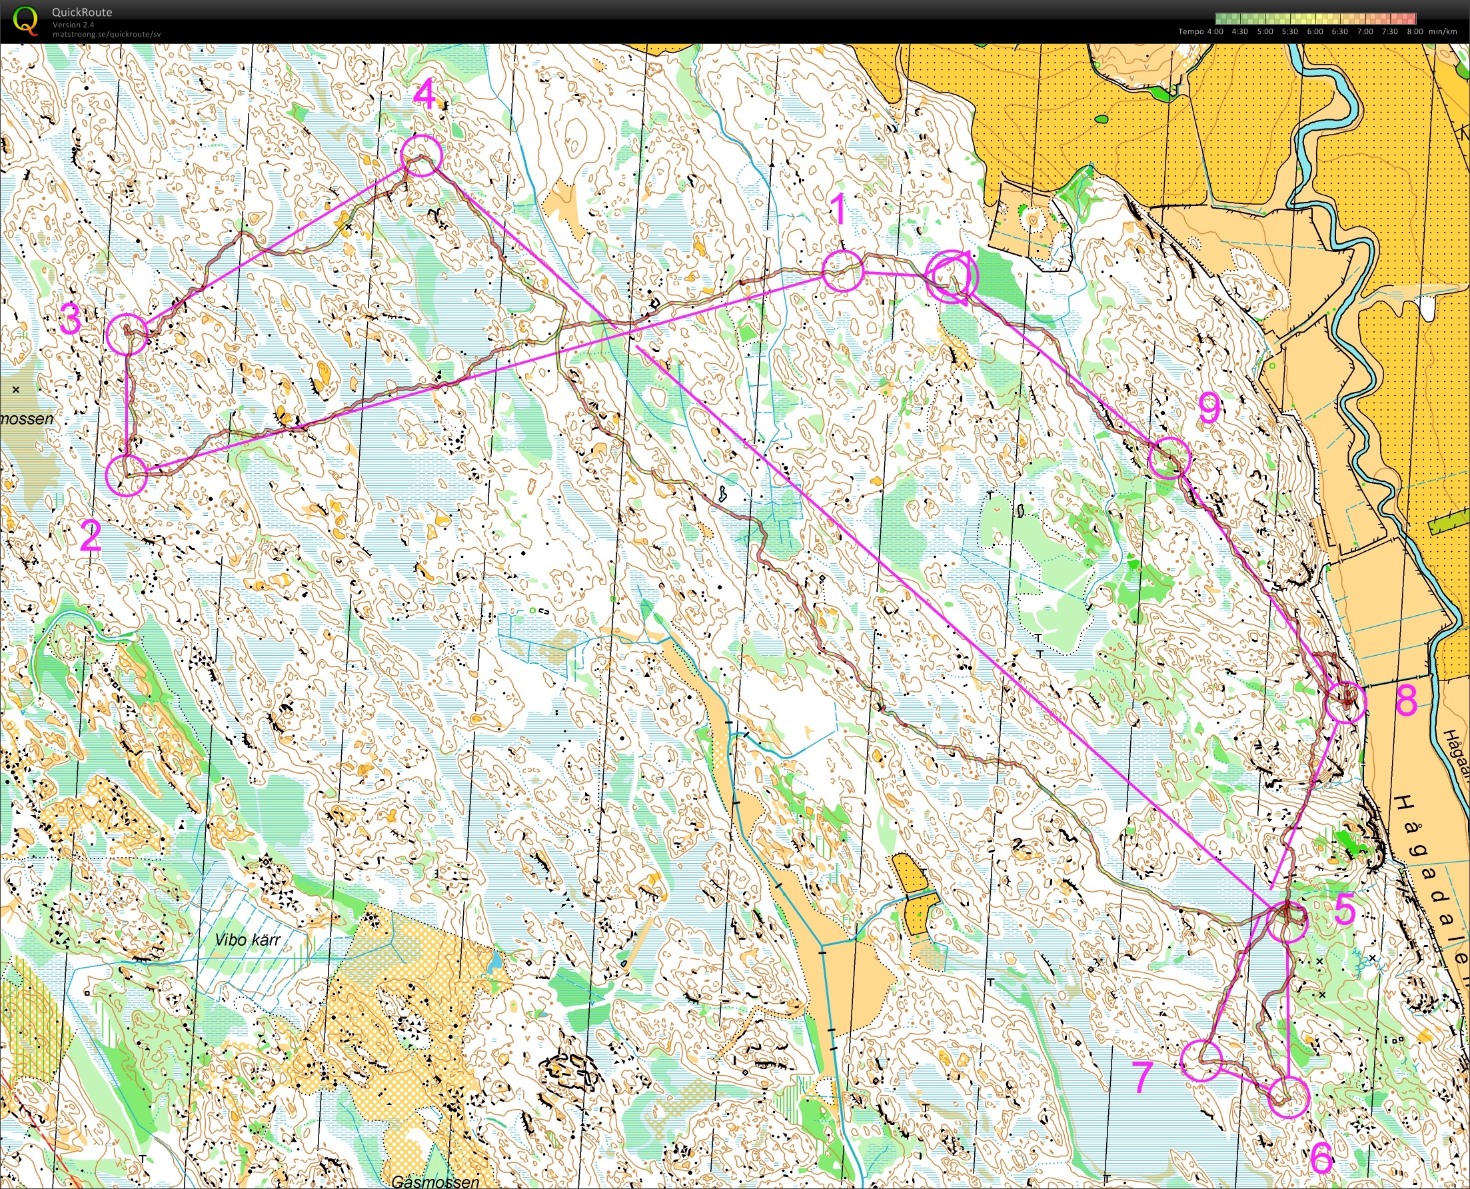Screen dimensions: 1470x1189
Task: Click the 'Tempo 4:00' legend label
Action: point(1200,31)
